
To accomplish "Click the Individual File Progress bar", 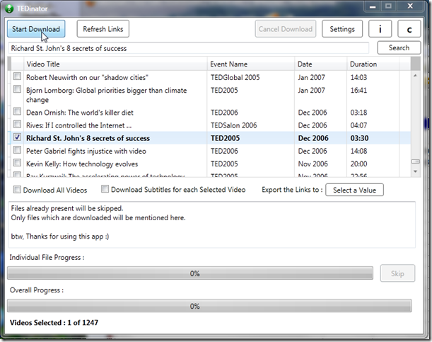I will tap(190, 273).
